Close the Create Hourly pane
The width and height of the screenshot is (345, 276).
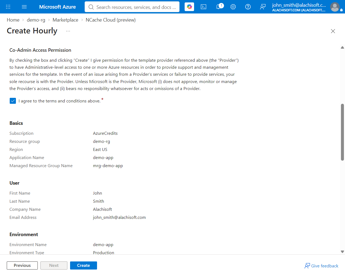pos(333,31)
